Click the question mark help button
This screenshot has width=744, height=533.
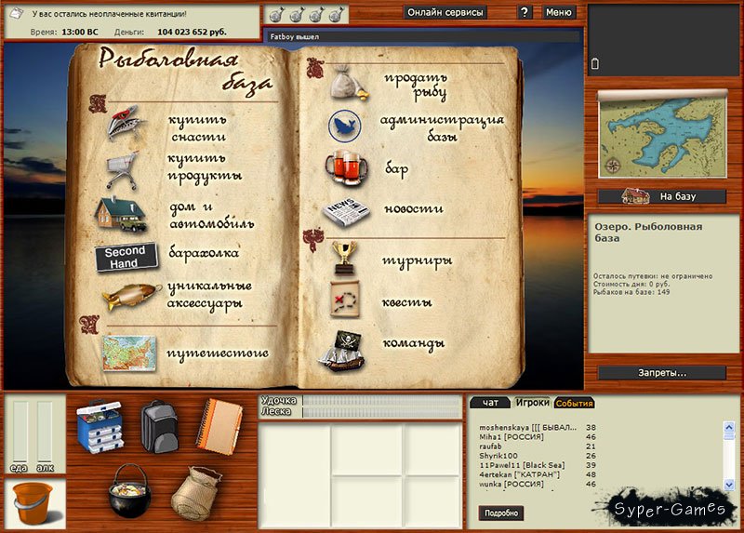coord(525,12)
